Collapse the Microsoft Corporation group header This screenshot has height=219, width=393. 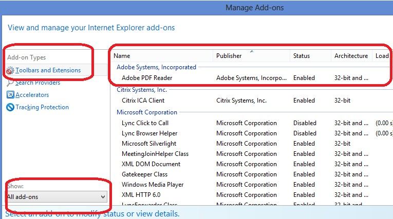pos(147,112)
